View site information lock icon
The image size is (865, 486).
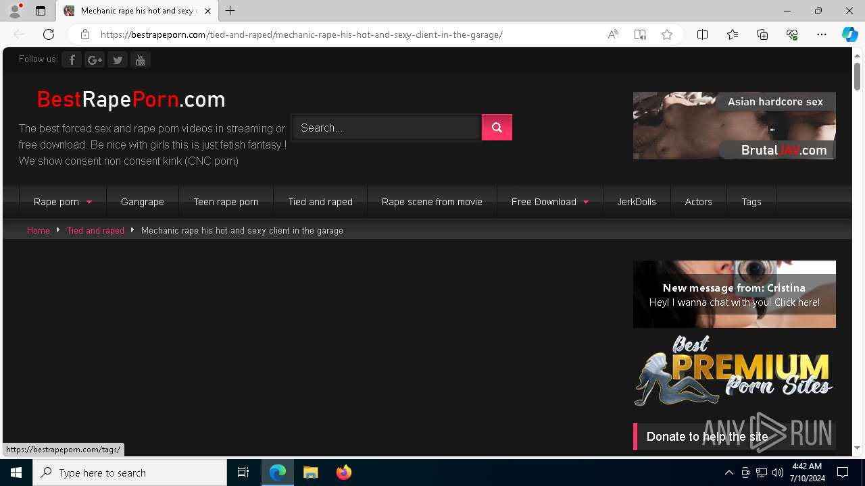tap(85, 34)
